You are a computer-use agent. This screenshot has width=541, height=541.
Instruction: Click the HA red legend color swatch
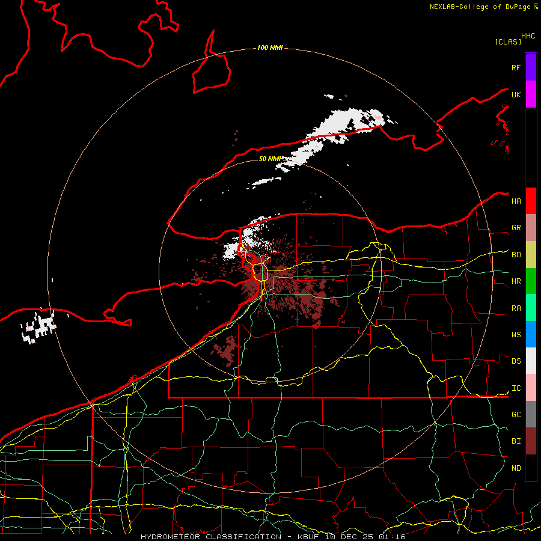(x=531, y=201)
